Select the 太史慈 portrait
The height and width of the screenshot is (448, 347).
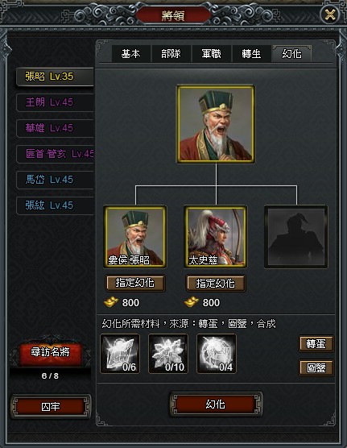(216, 237)
